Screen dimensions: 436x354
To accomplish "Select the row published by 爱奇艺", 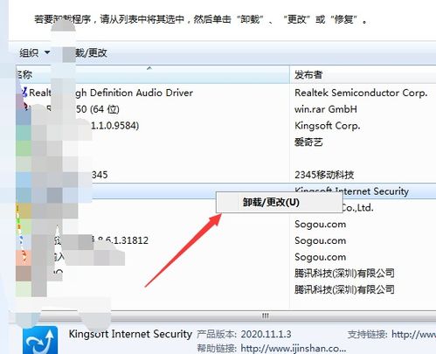I will tap(226, 142).
